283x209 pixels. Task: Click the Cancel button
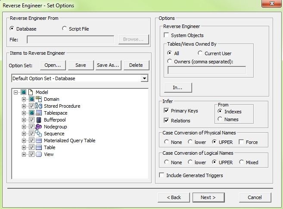coord(255,197)
